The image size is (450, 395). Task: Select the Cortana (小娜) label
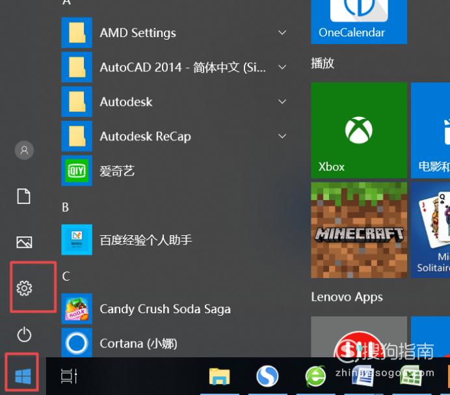click(139, 344)
